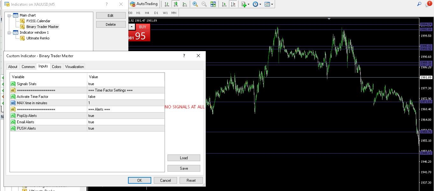Image resolution: width=434 pixels, height=191 pixels.
Task: Select H1 timeframe
Action: pyautogui.click(x=138, y=13)
